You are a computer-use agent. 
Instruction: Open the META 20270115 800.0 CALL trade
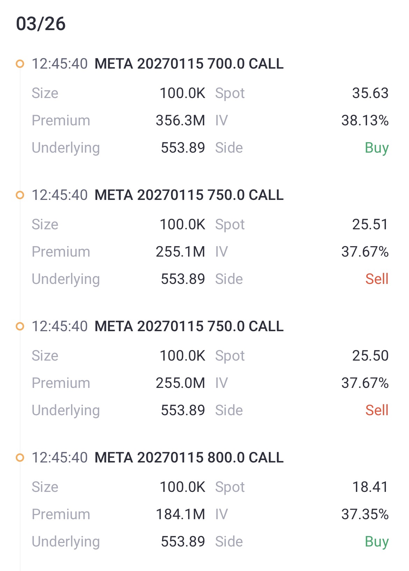[x=189, y=458]
